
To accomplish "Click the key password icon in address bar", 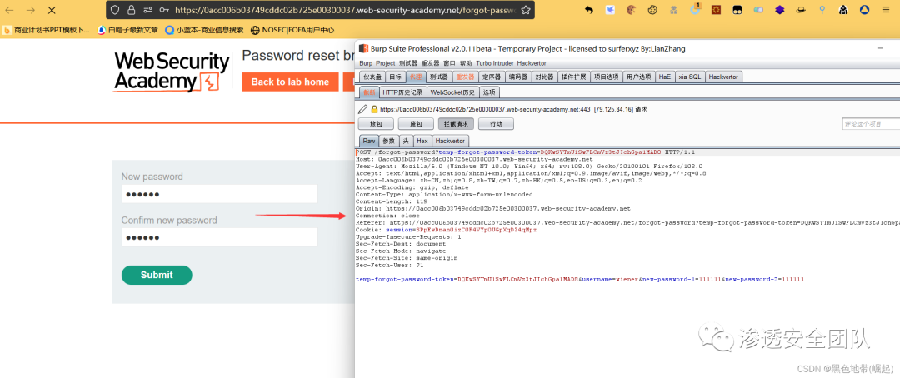I will tap(164, 10).
